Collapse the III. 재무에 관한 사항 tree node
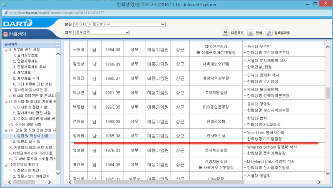 (6, 50)
